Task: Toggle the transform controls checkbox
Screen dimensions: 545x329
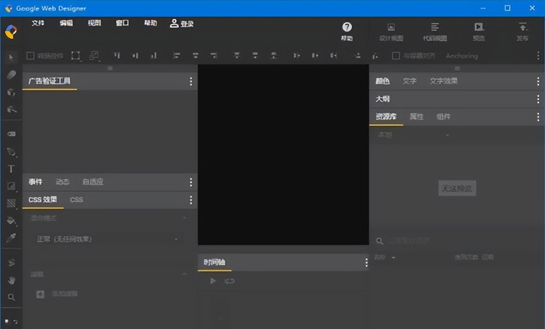Action: 30,56
